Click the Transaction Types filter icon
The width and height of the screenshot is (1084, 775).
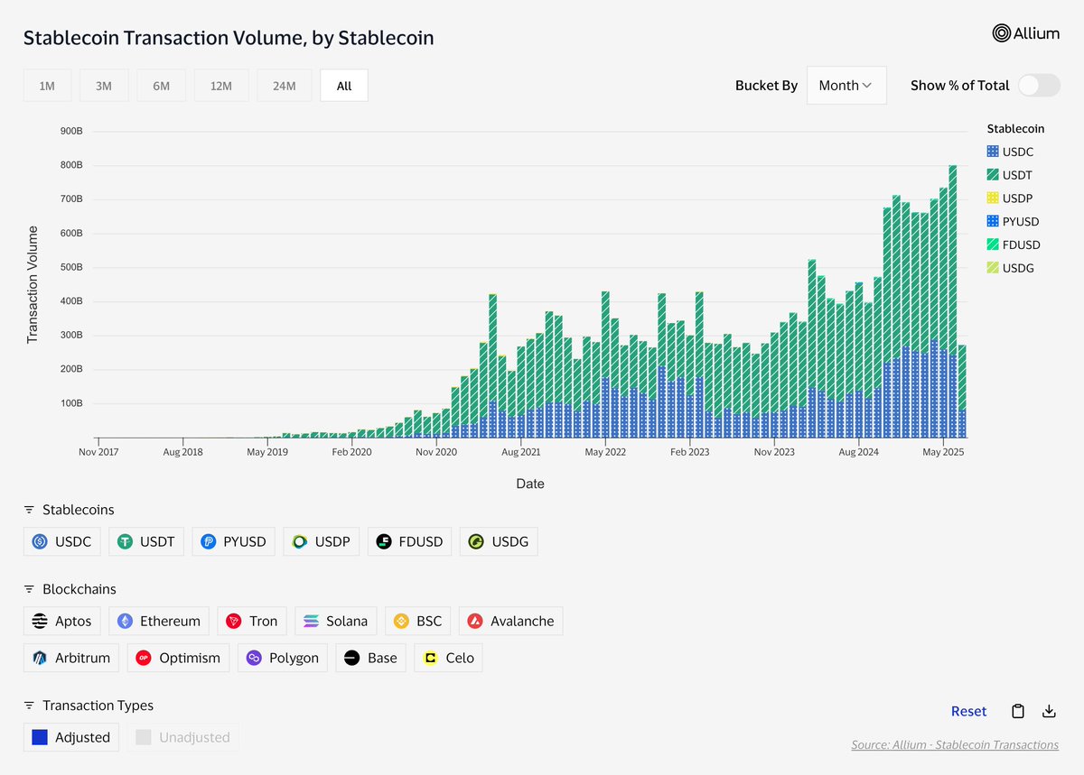click(29, 706)
